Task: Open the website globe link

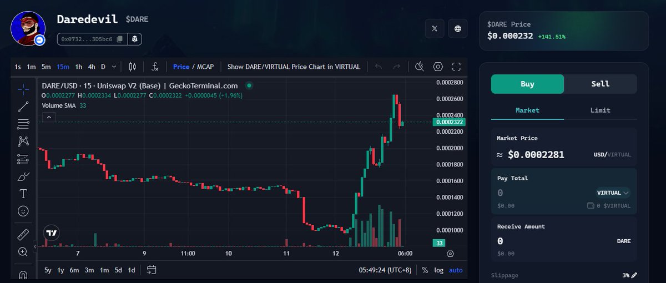Action: 458,29
